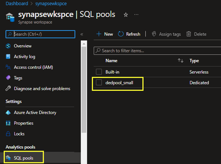Click the sidebar scrollbar up arrow
This screenshot has height=164, width=221.
[x=84, y=44]
